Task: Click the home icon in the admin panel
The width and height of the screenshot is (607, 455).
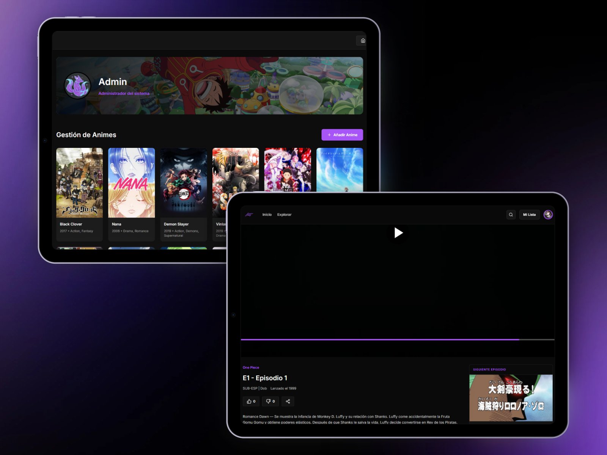Action: click(363, 41)
